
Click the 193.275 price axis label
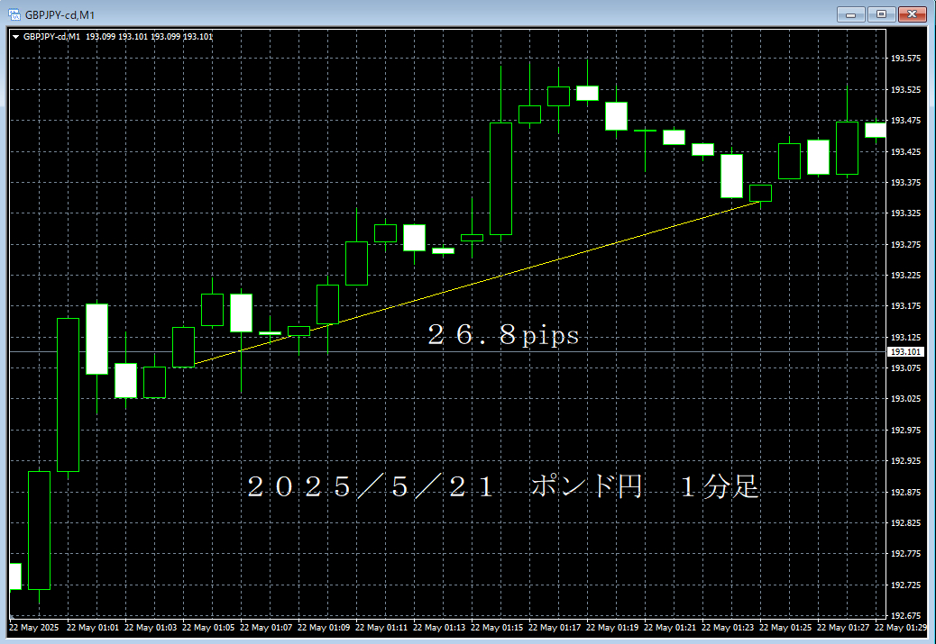[905, 244]
